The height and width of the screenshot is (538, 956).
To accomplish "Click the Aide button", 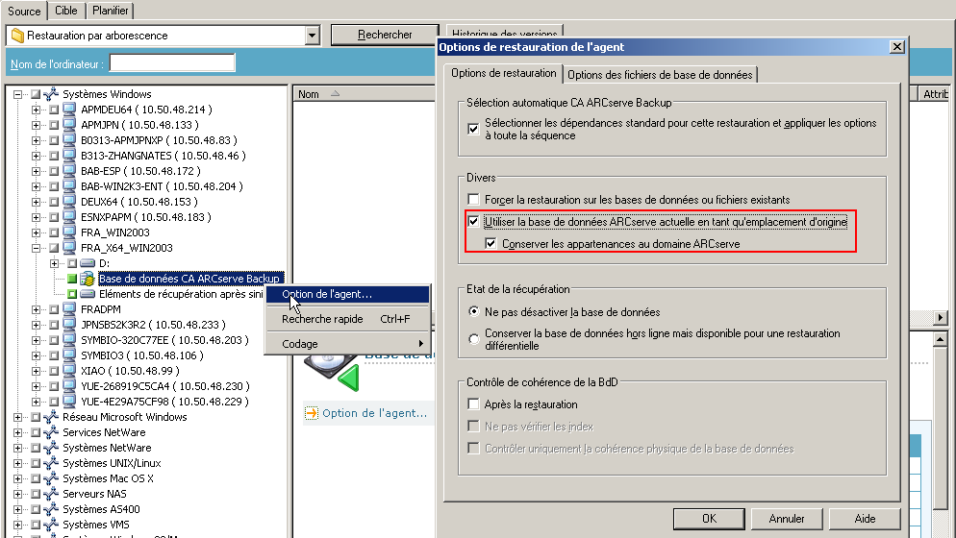I will (865, 519).
